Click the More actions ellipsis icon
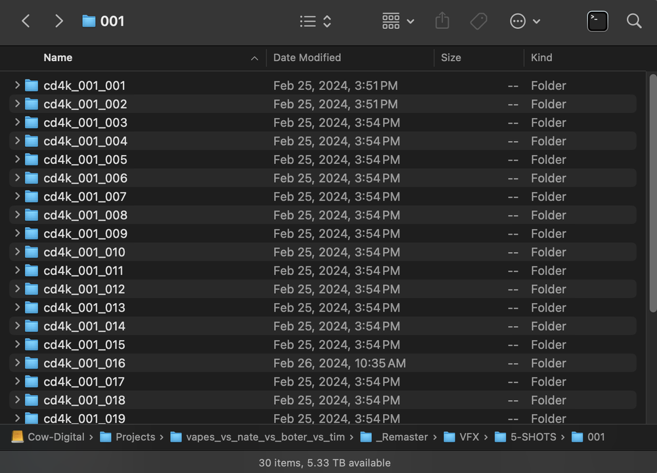The width and height of the screenshot is (657, 473). point(518,21)
